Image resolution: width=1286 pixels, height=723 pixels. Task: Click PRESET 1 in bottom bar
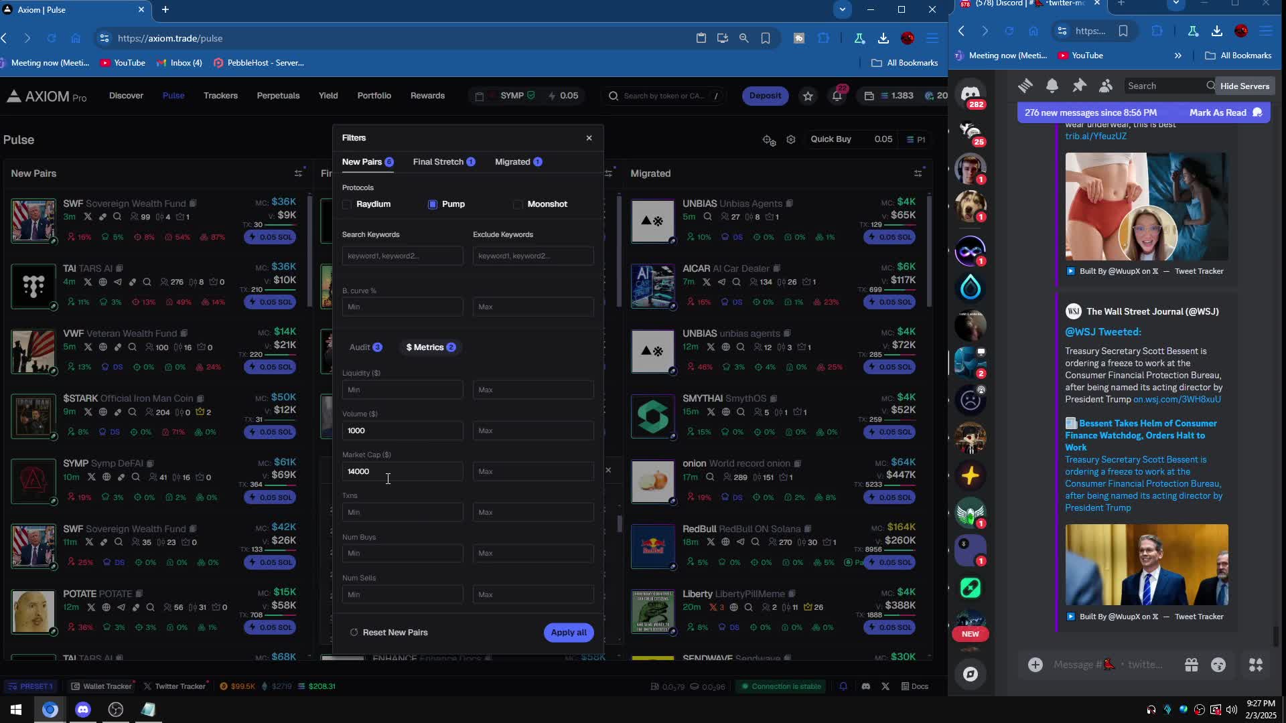(x=30, y=686)
